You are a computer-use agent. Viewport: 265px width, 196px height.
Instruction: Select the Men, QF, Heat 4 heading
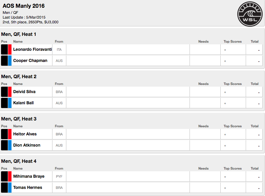coord(19,161)
